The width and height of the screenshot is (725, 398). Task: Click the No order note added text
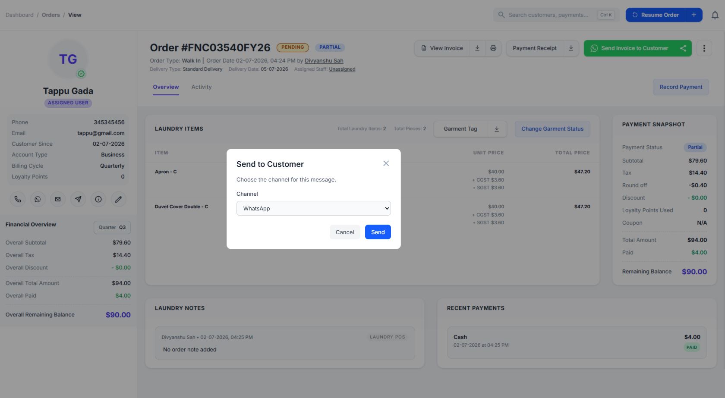[190, 350]
